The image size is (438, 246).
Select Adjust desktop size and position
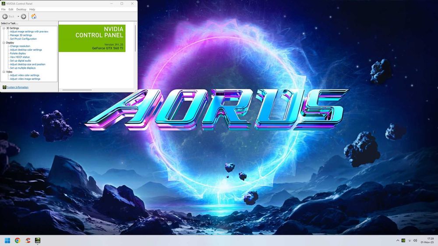pyautogui.click(x=28, y=64)
